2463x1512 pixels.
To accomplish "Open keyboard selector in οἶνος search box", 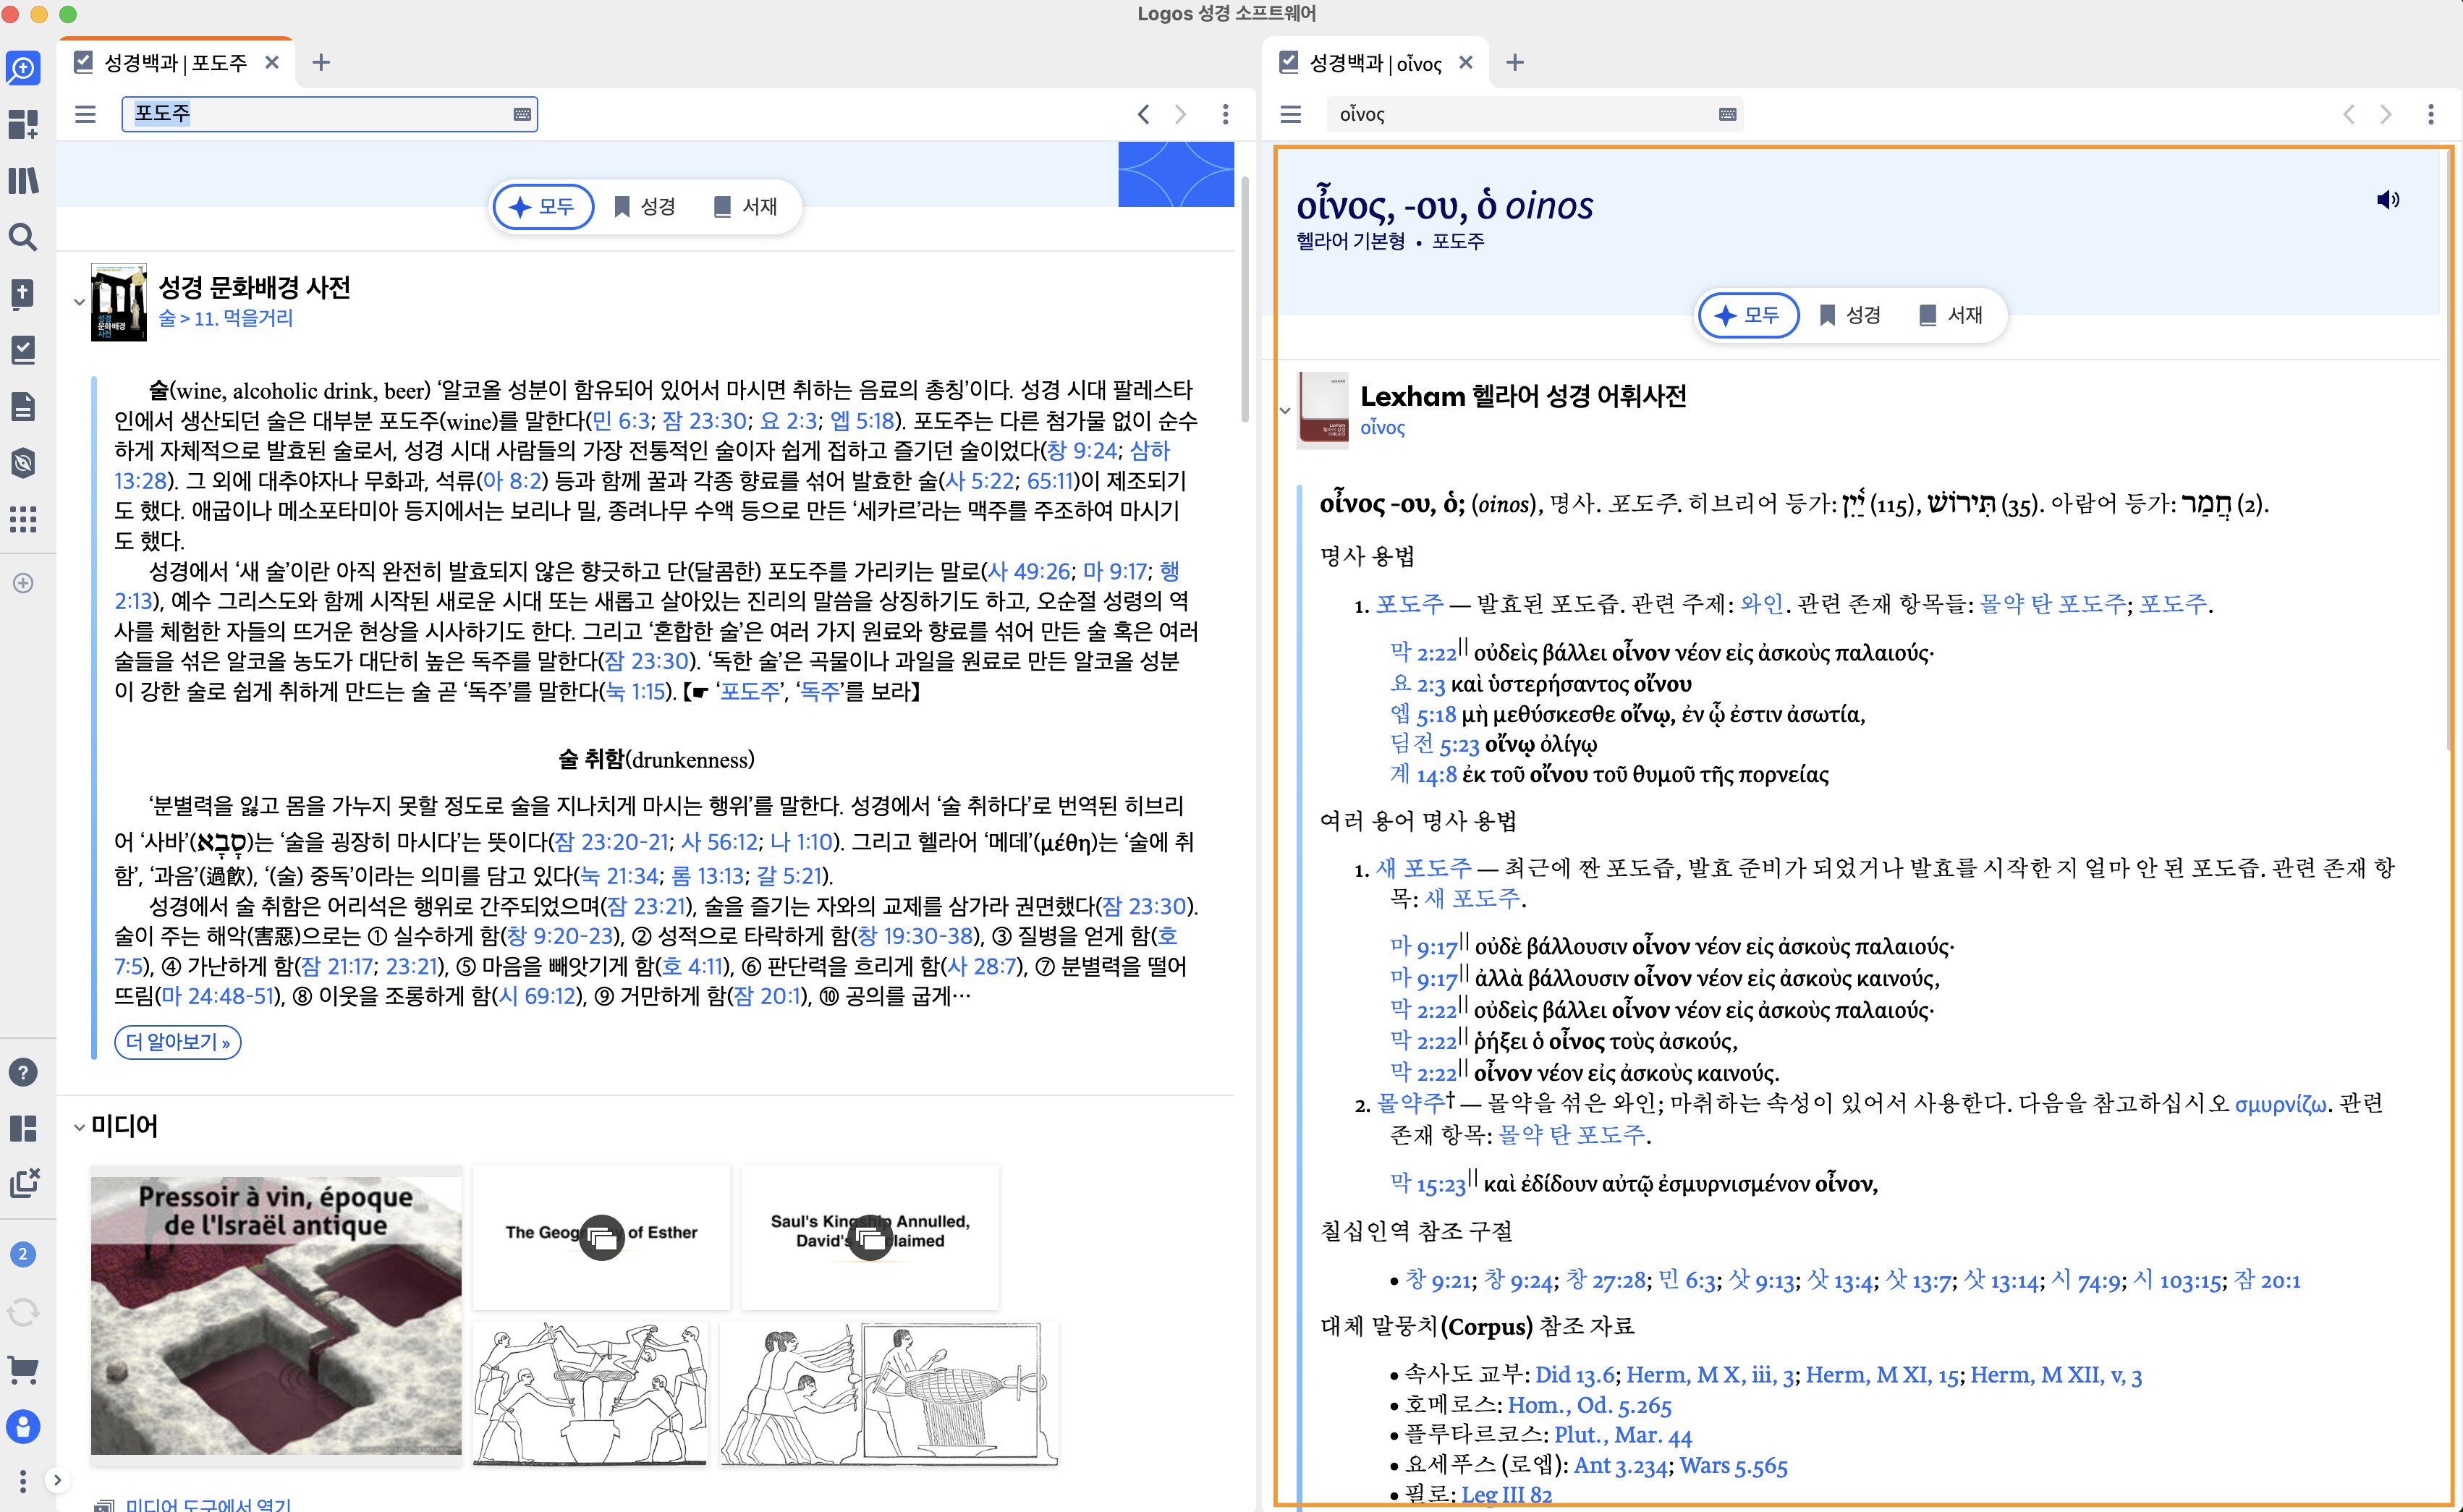I will pos(1727,114).
